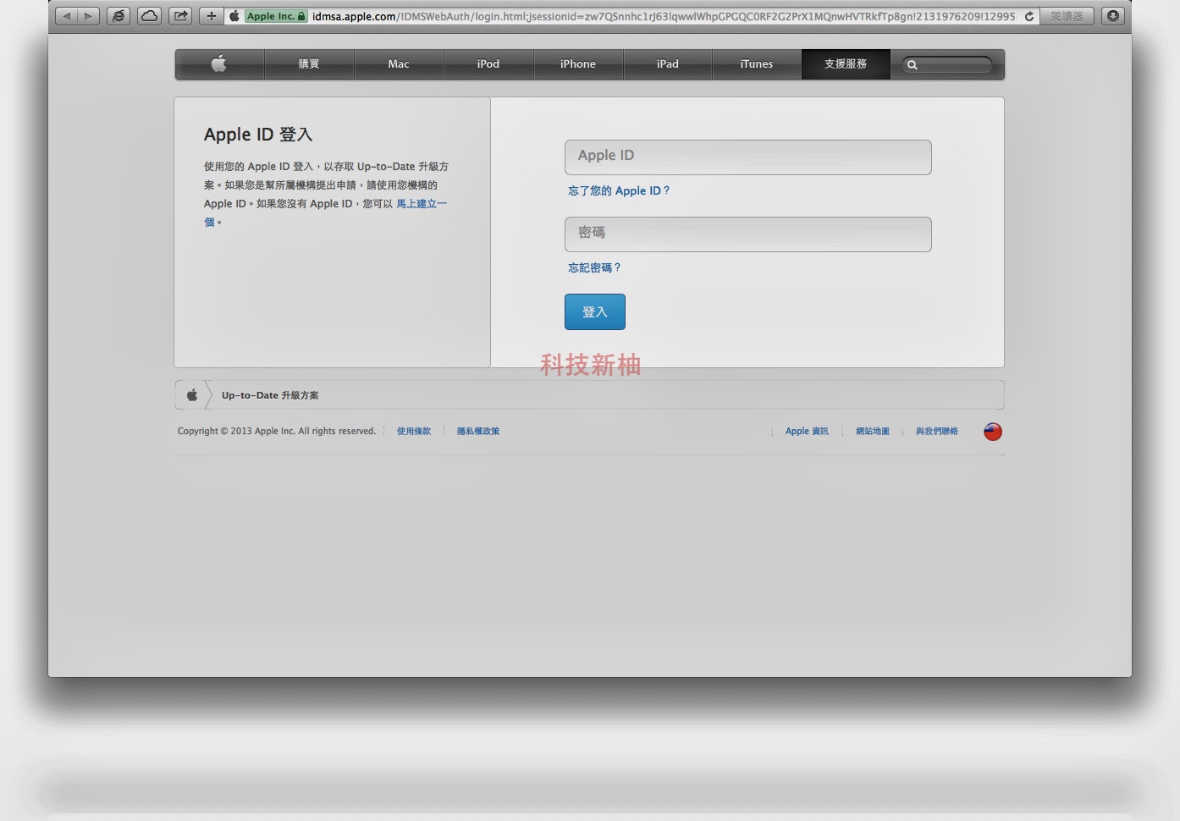Click the Apple logo in navigation bar

coord(219,63)
